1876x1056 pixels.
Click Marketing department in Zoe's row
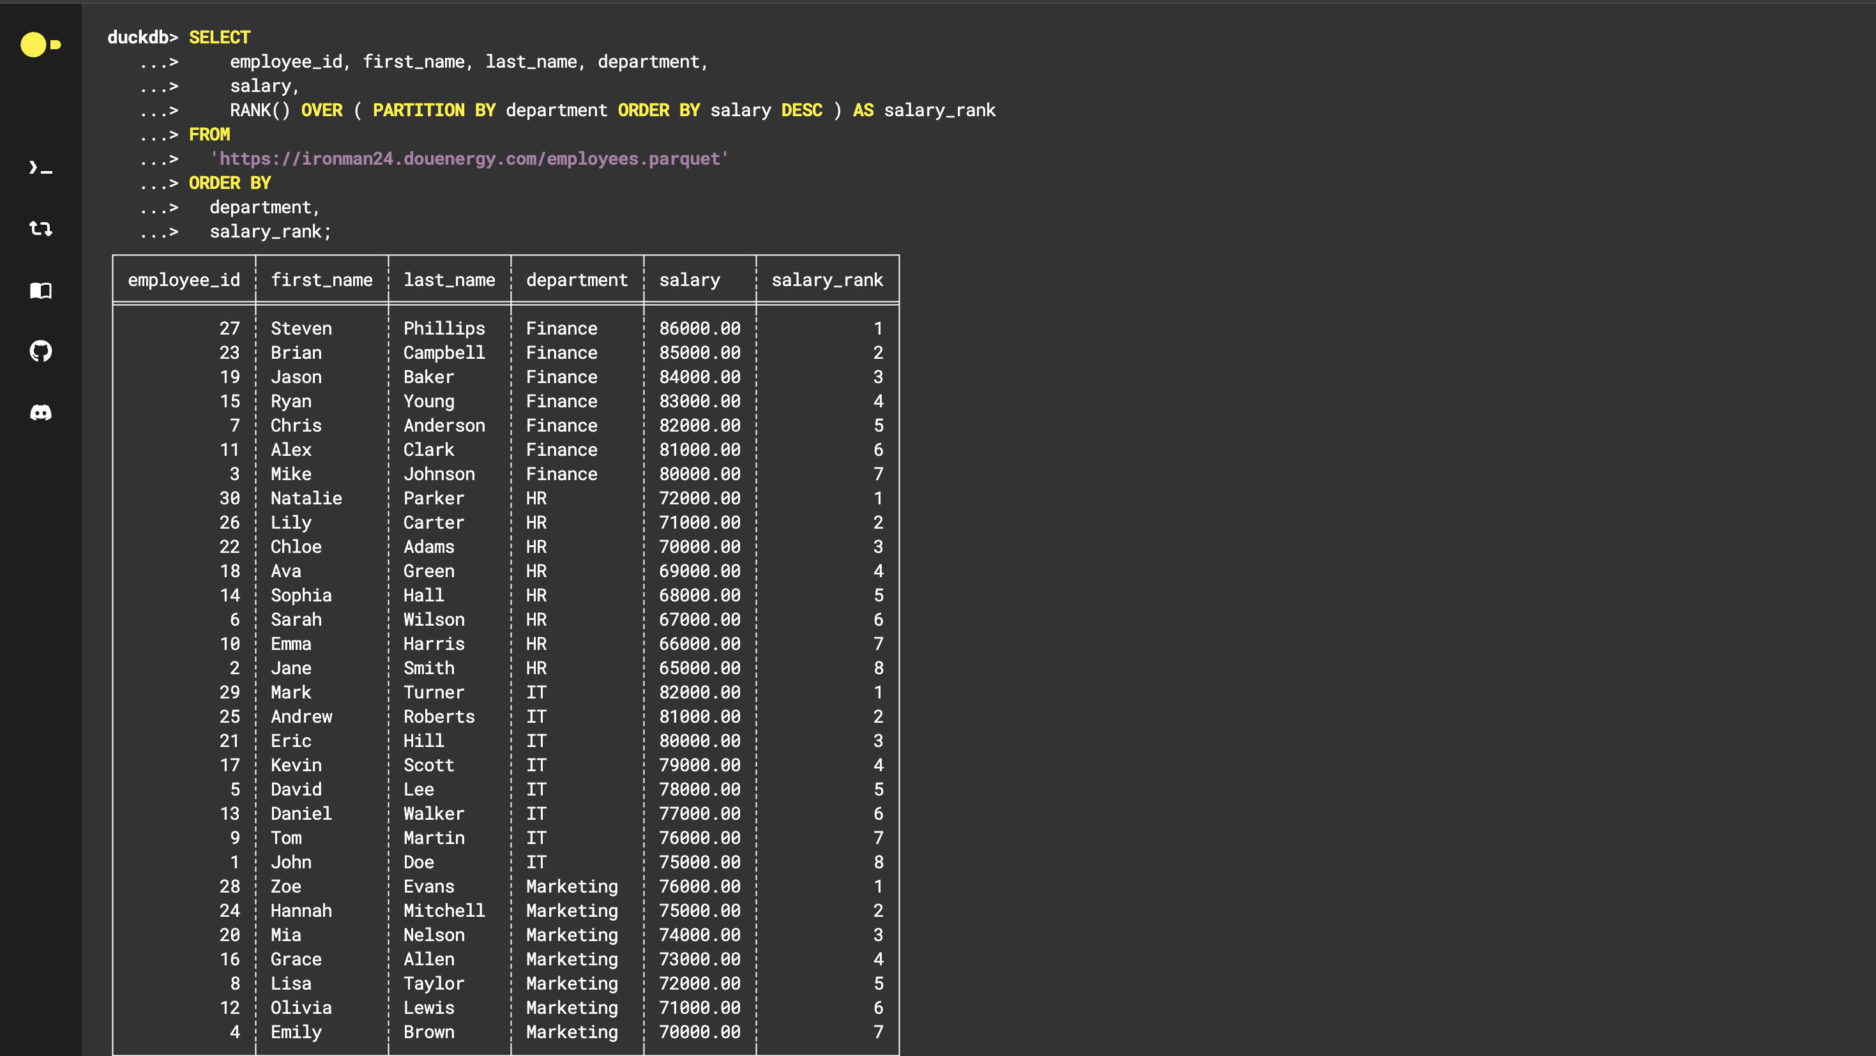coord(571,886)
